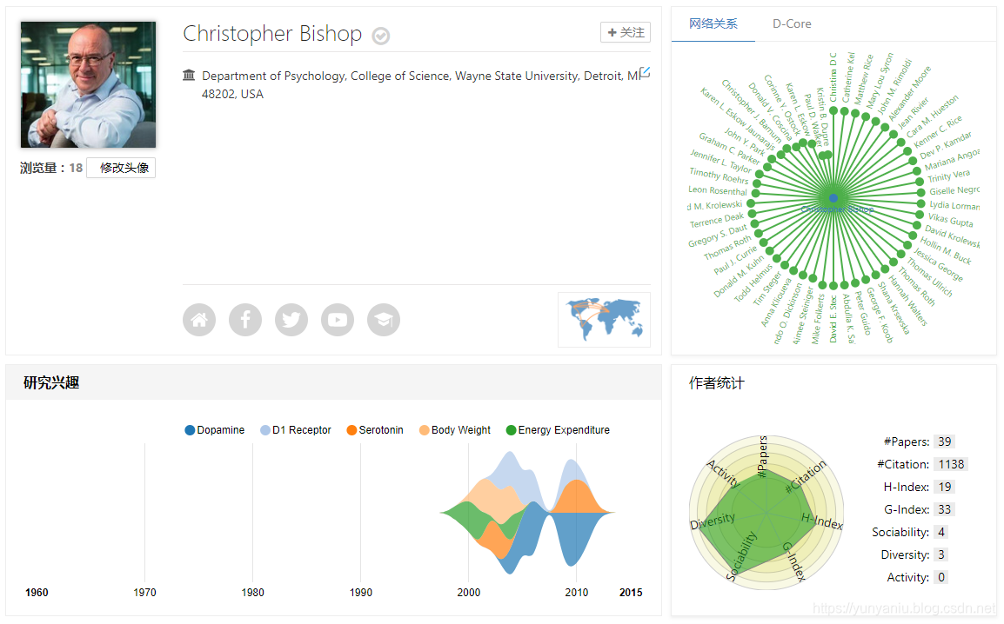Screen dimensions: 1004x624
Task: Toggle Serotonin legend item
Action: (375, 430)
